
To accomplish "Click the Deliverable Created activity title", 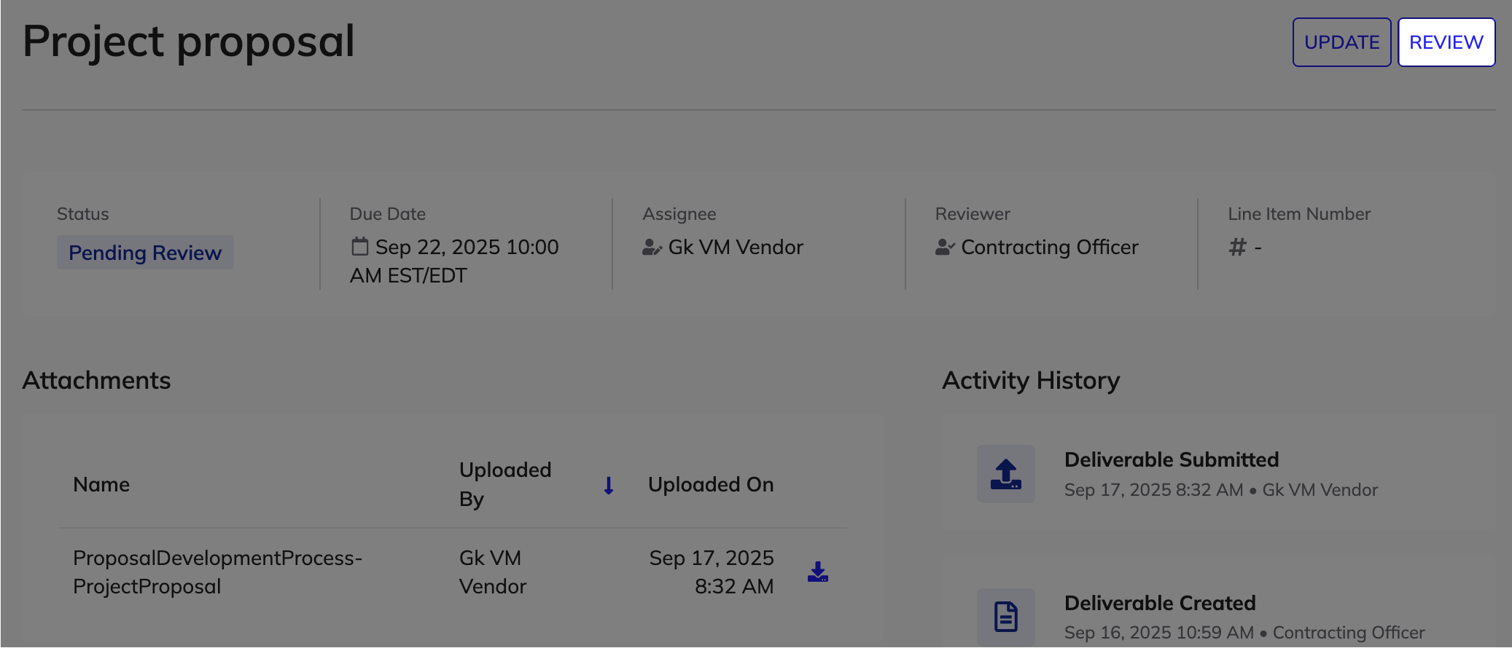I will coord(1160,603).
